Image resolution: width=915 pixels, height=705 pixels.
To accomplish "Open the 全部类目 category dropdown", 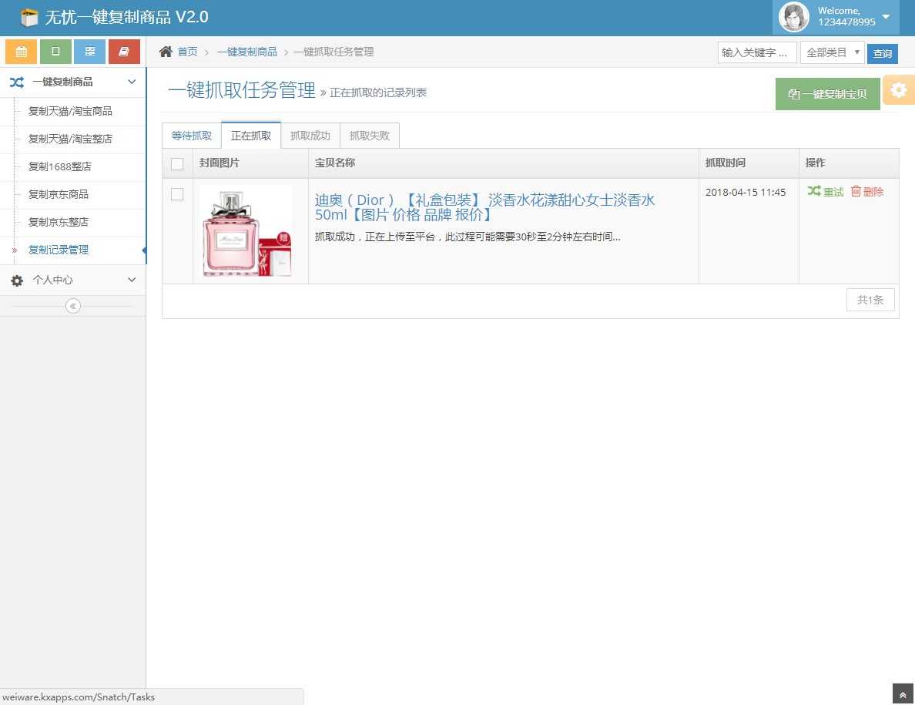I will coord(833,52).
